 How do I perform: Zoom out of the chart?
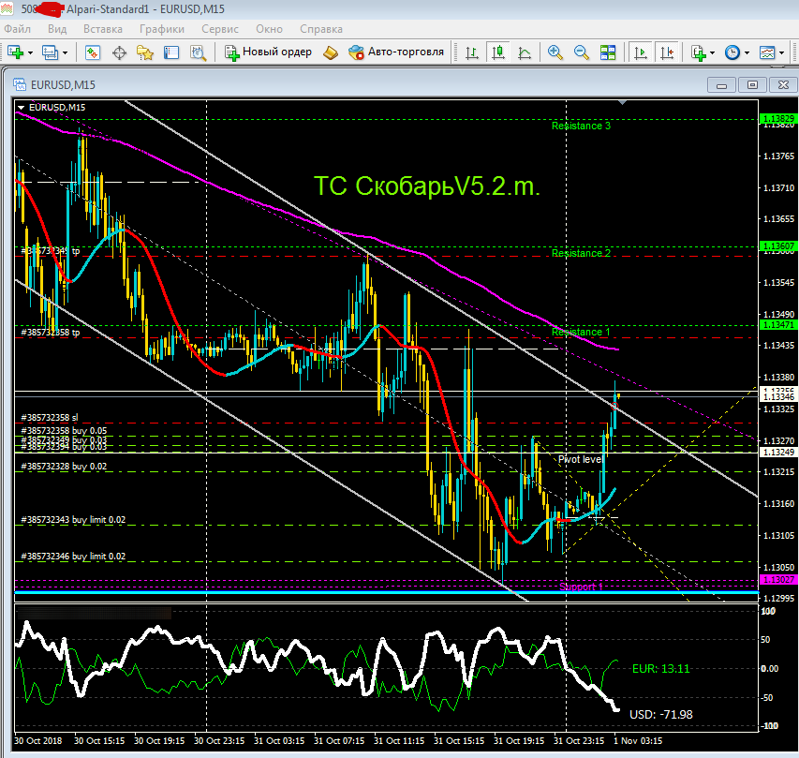582,52
